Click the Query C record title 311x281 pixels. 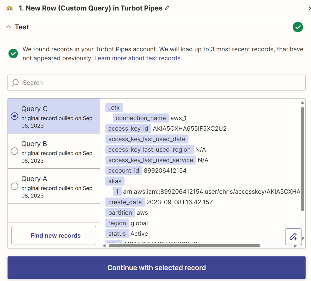click(x=34, y=109)
